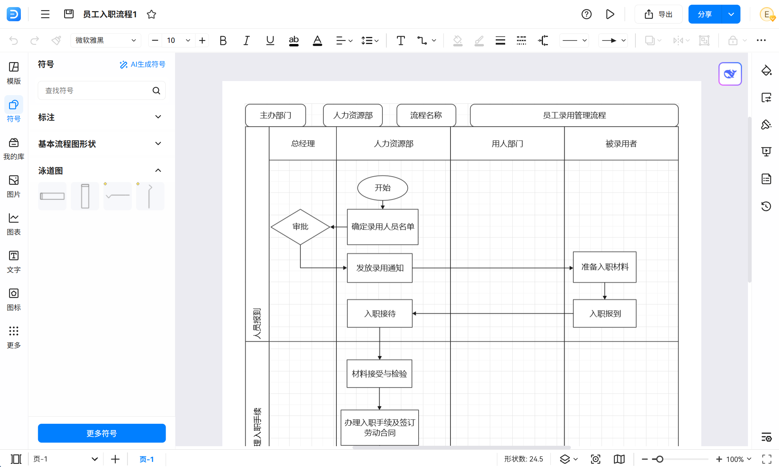Click AI生成符号 link
This screenshot has width=779, height=467.
[x=142, y=64]
